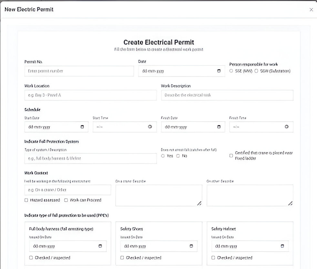The width and height of the screenshot is (317, 269).
Task: Choose the Yes radio button
Action: [163, 156]
